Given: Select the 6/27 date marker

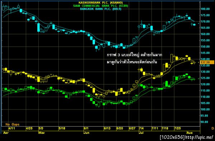Looking at the screenshot, I should [x=132, y=128].
